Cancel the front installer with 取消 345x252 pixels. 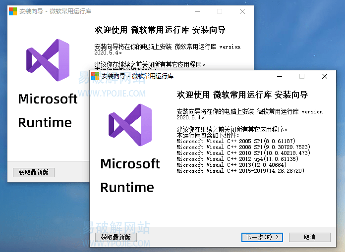pos(310,237)
